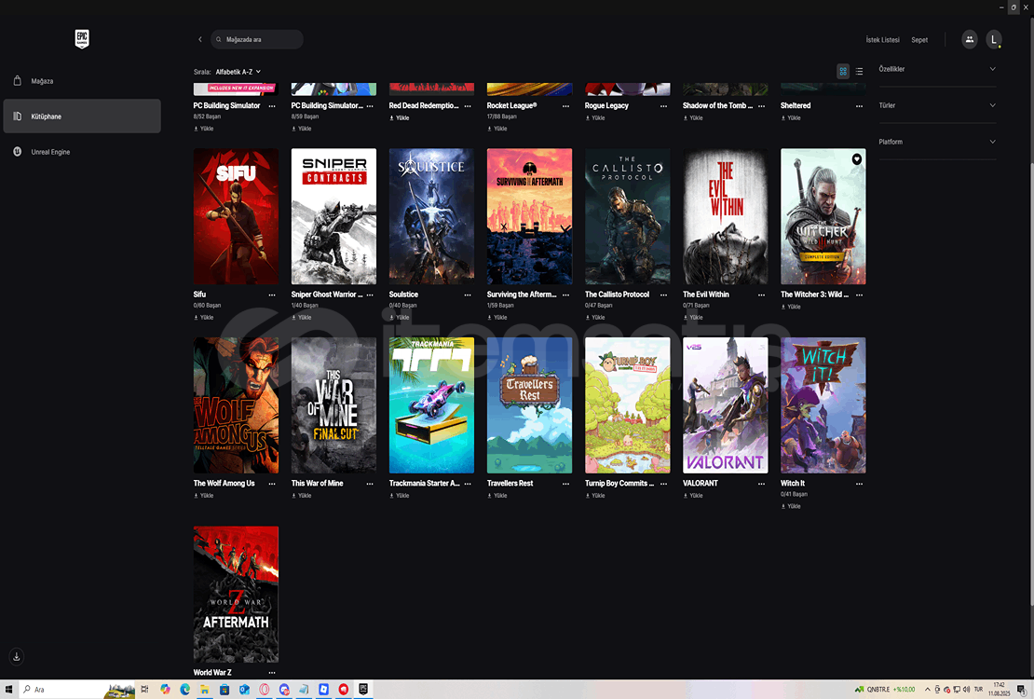This screenshot has height=699, width=1034.
Task: Open more options for Rogue Legacy
Action: 663,106
